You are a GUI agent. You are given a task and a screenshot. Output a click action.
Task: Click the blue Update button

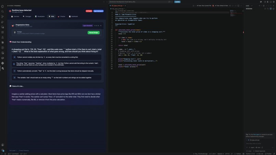(177, 2)
